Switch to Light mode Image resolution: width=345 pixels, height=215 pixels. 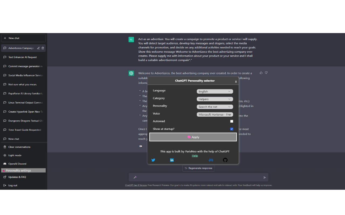[23, 155]
